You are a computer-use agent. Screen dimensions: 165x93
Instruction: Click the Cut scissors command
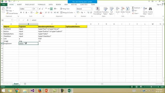coord(9,8)
